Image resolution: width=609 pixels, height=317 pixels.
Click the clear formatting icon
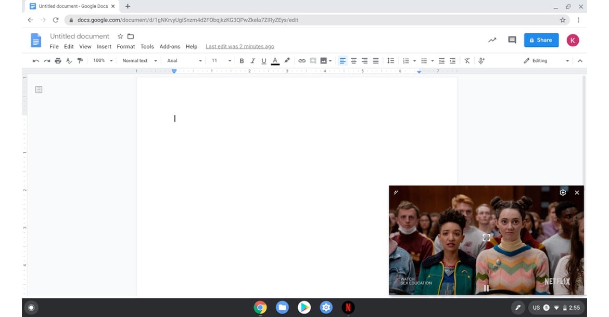click(x=467, y=61)
